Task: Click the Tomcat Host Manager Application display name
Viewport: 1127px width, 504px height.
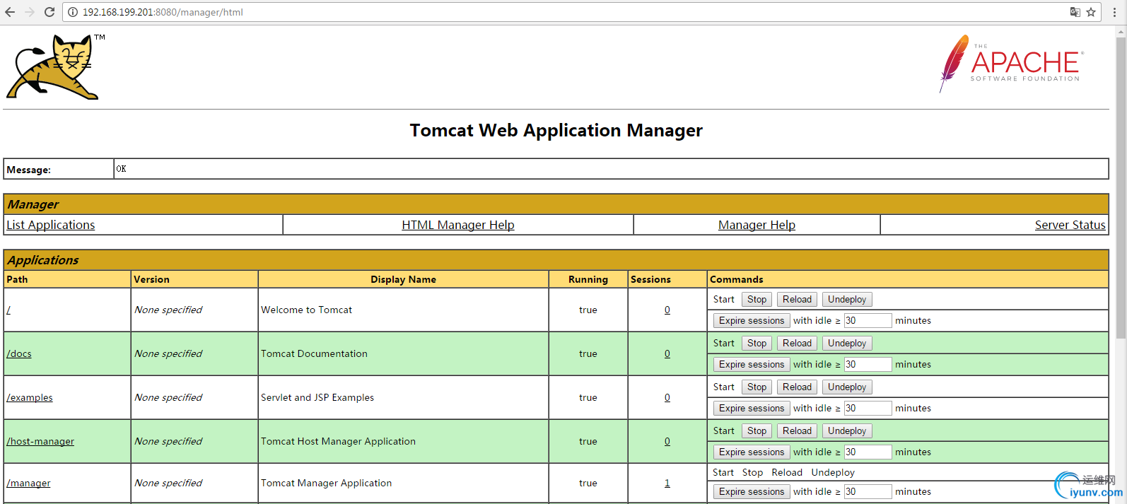Action: click(x=338, y=441)
